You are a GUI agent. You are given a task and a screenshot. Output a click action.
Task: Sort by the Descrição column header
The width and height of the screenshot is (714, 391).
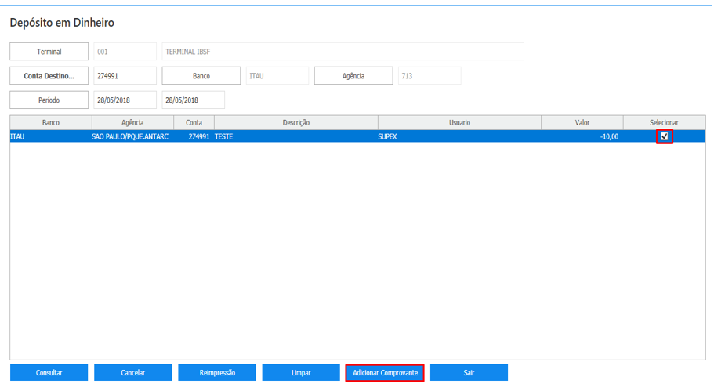pyautogui.click(x=296, y=122)
